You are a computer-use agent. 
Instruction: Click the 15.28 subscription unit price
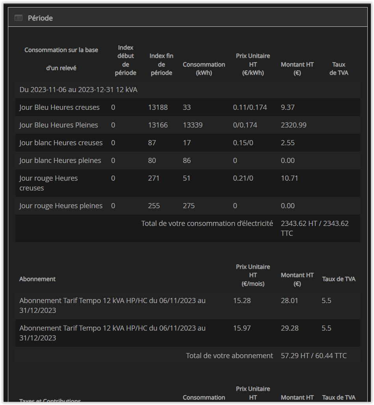click(x=242, y=301)
